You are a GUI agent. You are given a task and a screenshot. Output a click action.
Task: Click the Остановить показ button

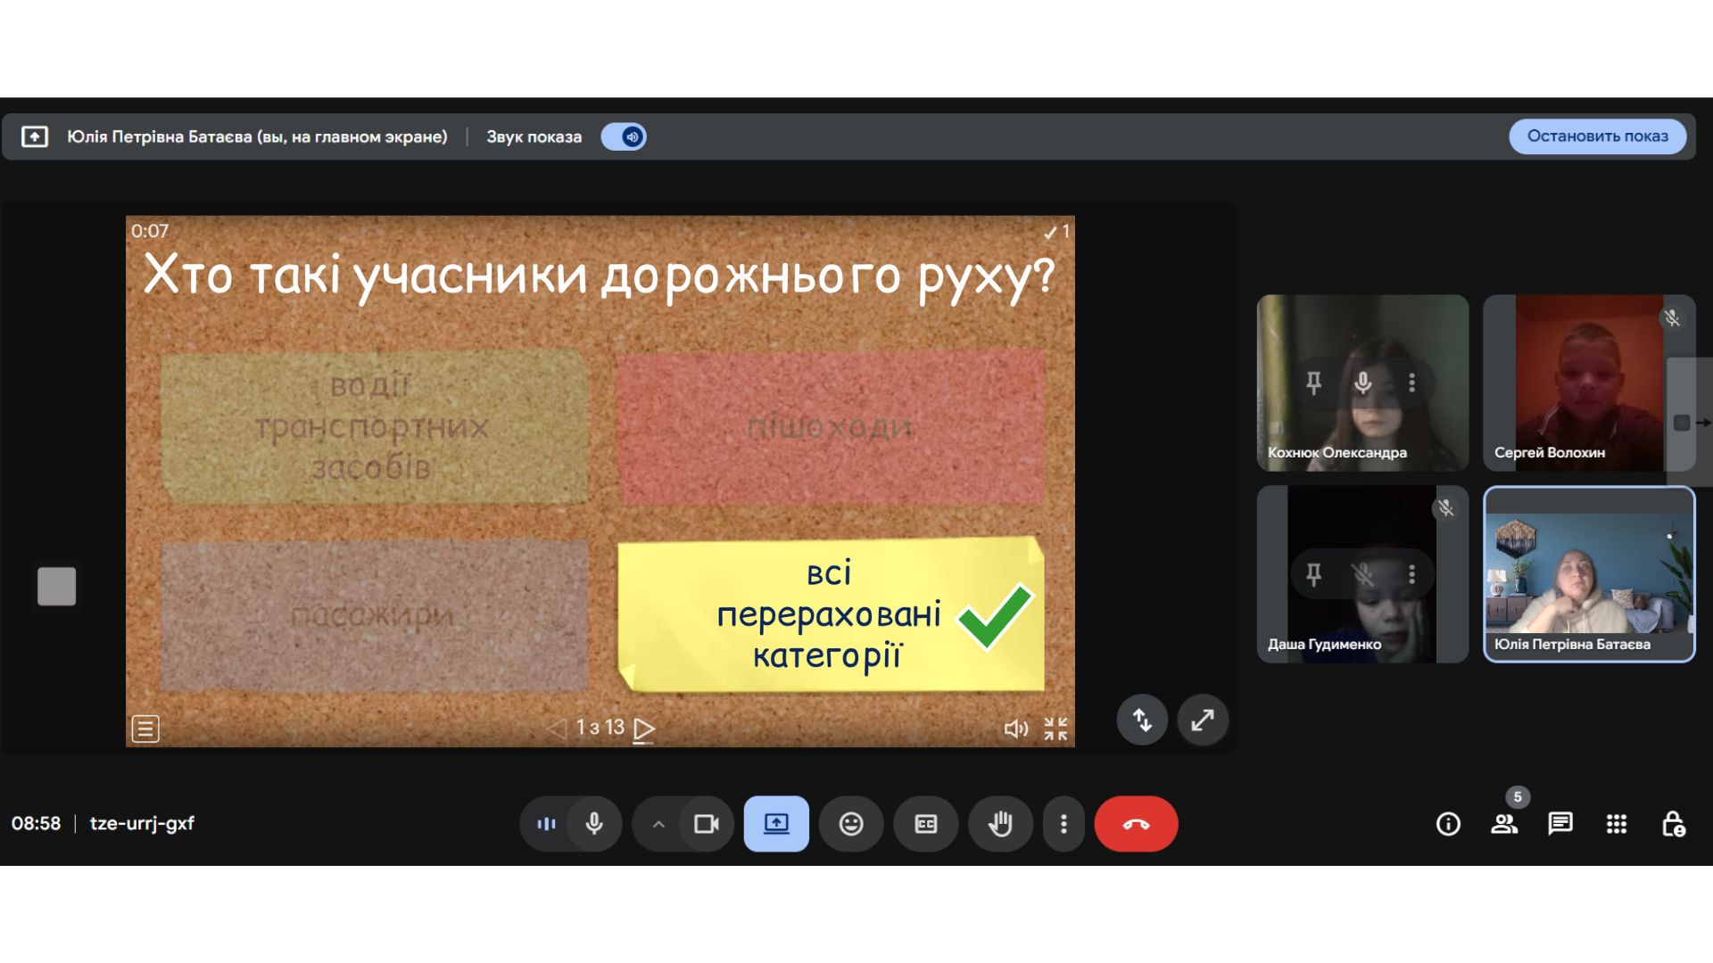(1597, 136)
